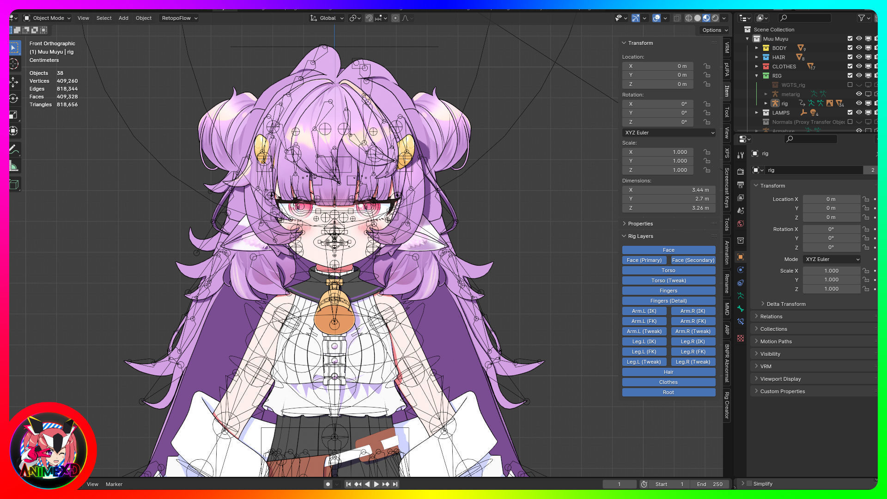Switch to solid viewport shading
The width and height of the screenshot is (887, 499).
[697, 18]
